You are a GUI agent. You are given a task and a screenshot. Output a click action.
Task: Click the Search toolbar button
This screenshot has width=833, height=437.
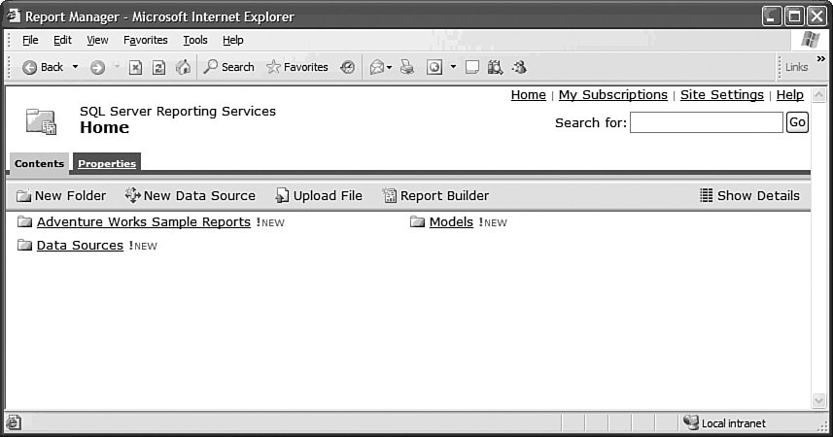tap(229, 67)
